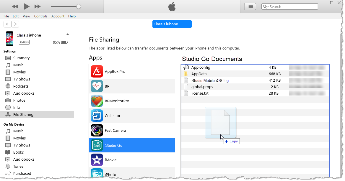Viewport: 345px width, 181px height.
Task: Open Info in sidebar
Action: pyautogui.click(x=17, y=107)
